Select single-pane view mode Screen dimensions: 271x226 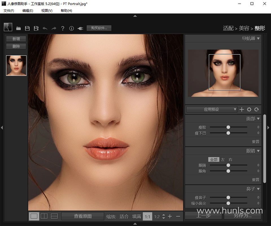[x=34, y=216]
